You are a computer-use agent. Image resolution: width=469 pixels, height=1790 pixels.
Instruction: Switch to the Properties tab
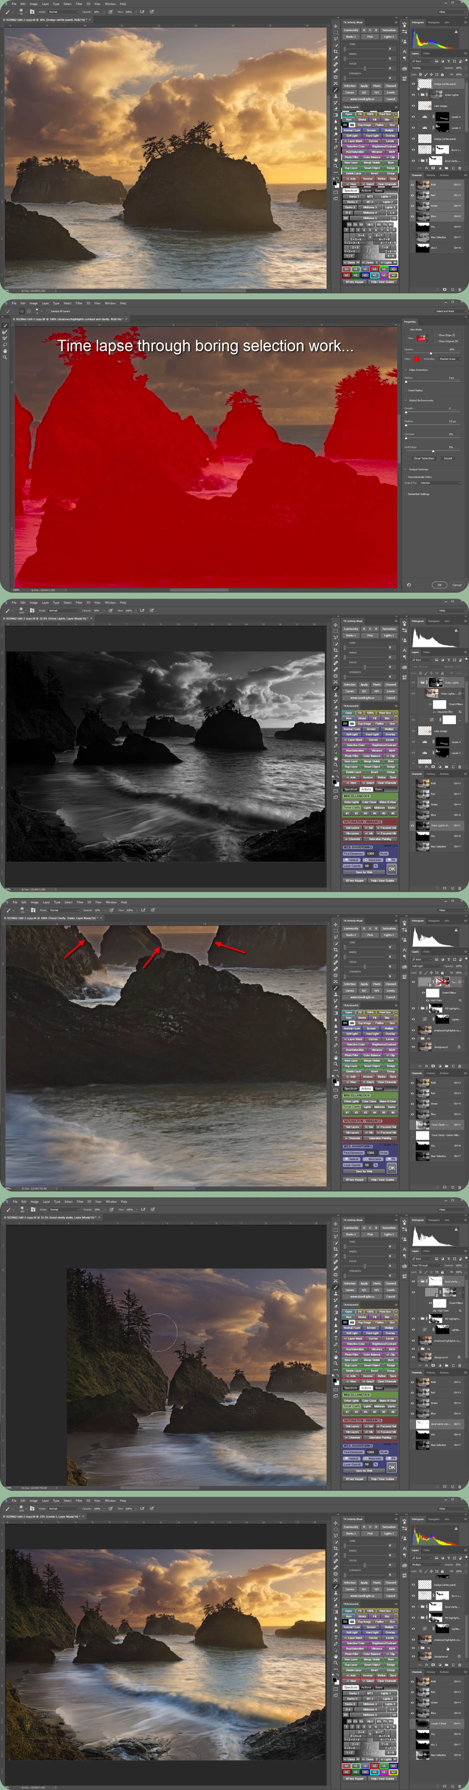click(410, 322)
